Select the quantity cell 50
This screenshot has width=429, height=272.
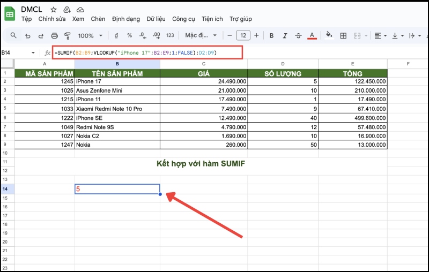tap(283, 145)
